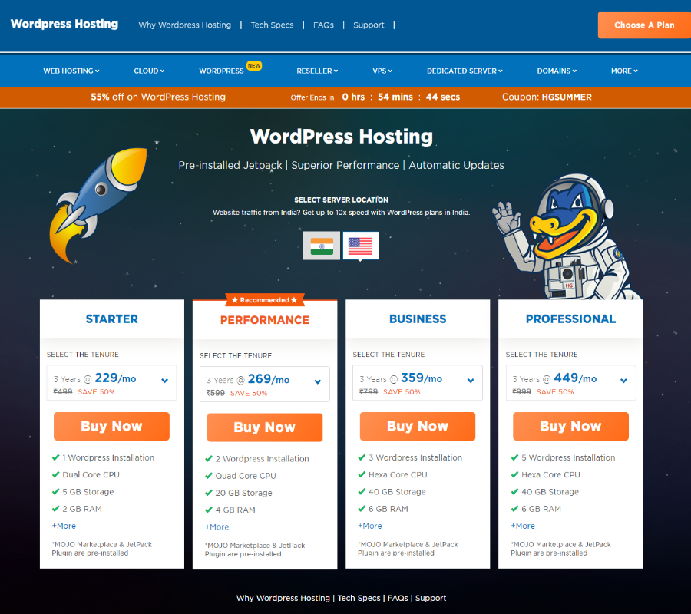Expand the Domains menu
This screenshot has width=691, height=614.
click(x=557, y=71)
